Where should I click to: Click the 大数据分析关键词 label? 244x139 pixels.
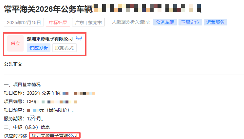click(131, 22)
